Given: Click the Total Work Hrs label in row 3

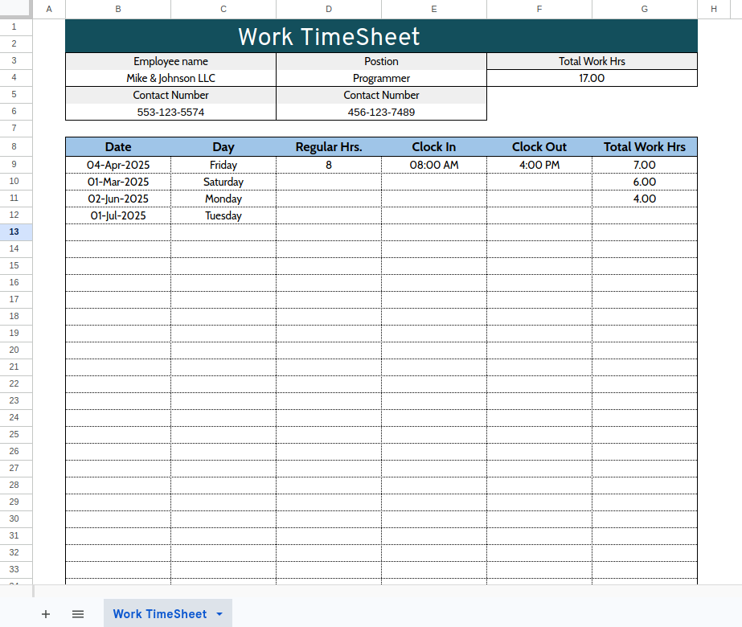Looking at the screenshot, I should [592, 61].
